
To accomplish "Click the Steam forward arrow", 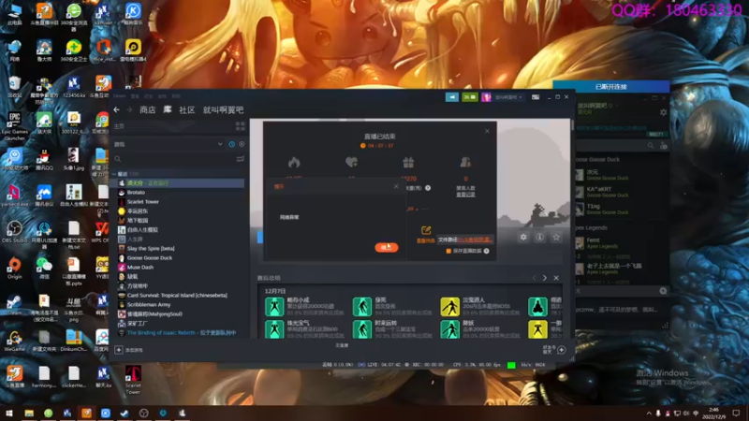I will (x=129, y=109).
